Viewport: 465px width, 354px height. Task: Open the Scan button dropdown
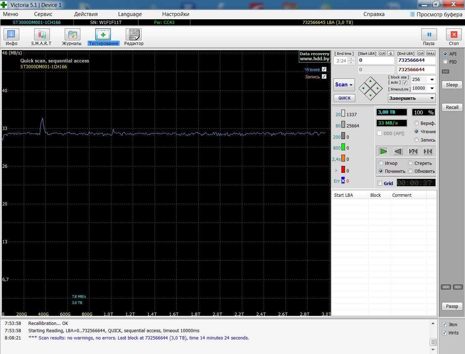point(351,85)
